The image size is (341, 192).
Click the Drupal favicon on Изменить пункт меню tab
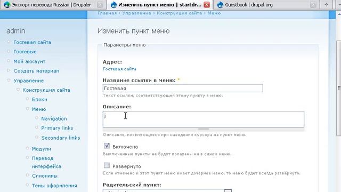click(x=113, y=5)
